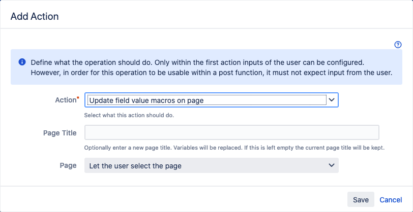Screen dimensions: 413x212
Task: Click the 'Optionally enter a new page title' hint
Action: [128, 148]
